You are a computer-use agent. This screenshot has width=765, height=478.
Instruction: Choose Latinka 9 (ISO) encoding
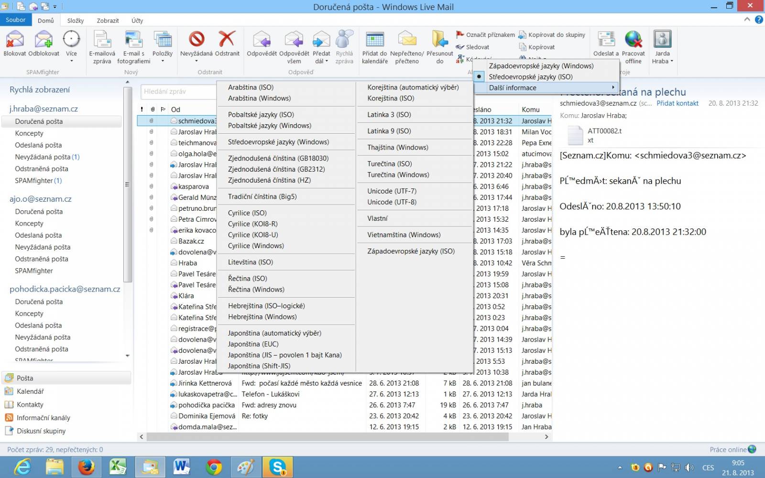tap(389, 131)
